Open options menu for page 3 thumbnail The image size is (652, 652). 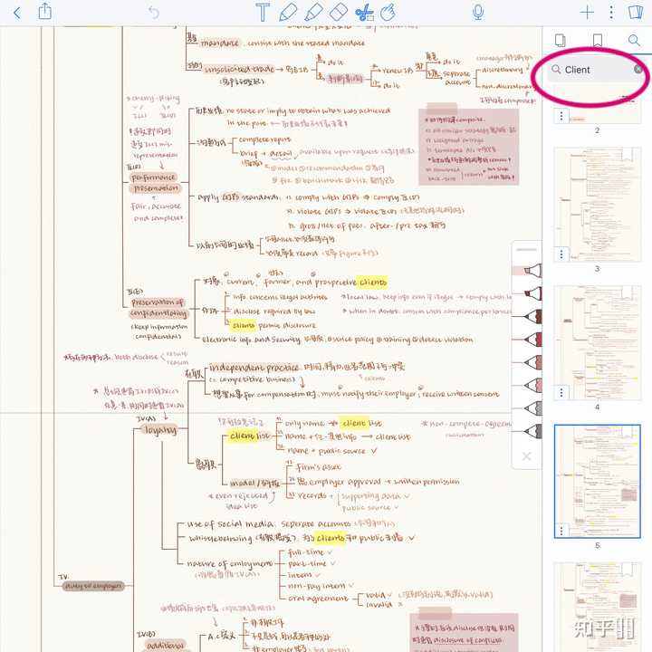561,254
